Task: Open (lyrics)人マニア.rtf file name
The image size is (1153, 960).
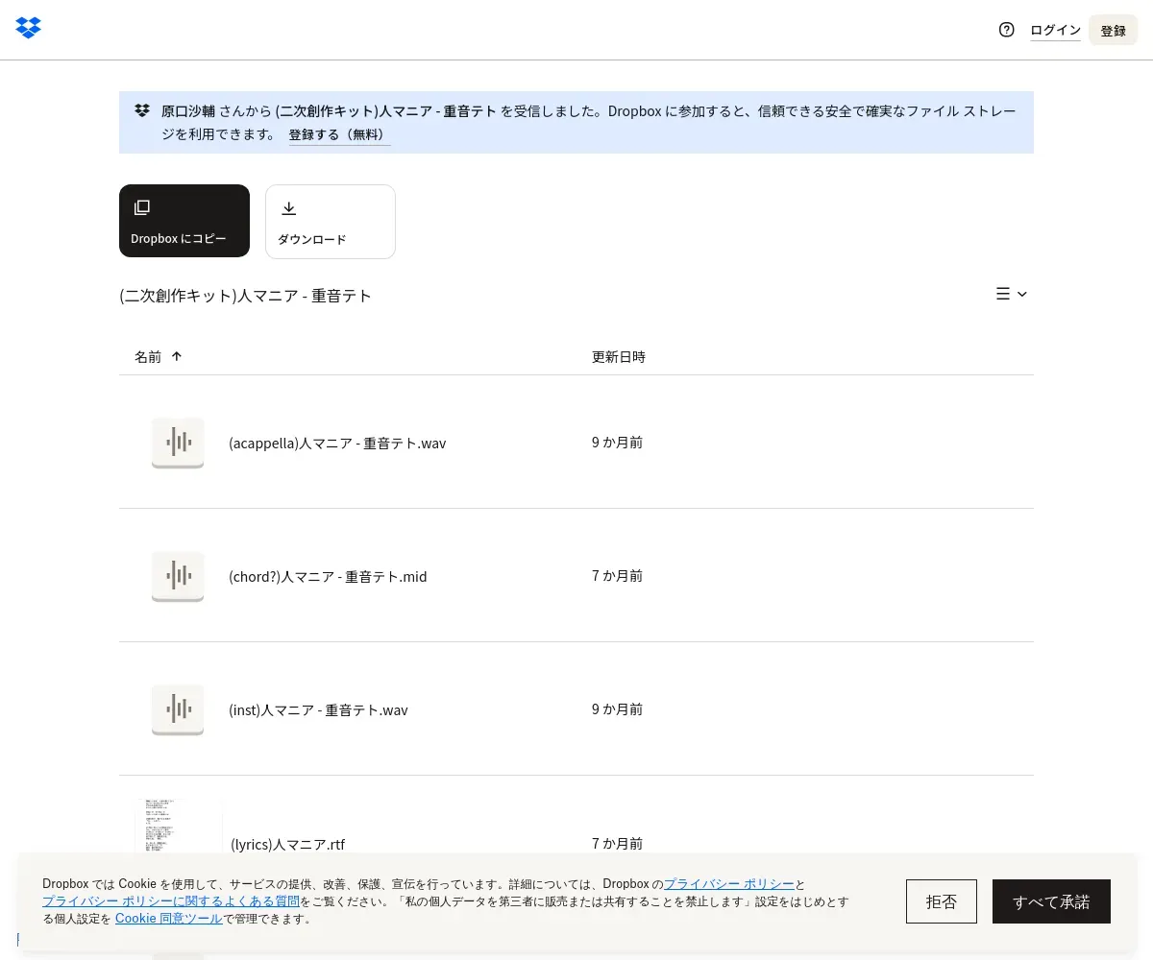Action: click(287, 844)
